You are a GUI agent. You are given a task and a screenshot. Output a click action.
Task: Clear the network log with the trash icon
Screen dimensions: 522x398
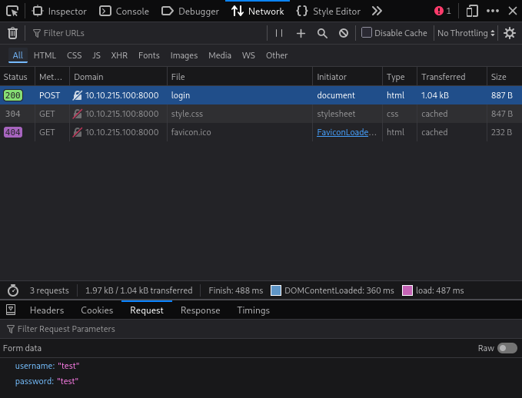click(x=12, y=33)
